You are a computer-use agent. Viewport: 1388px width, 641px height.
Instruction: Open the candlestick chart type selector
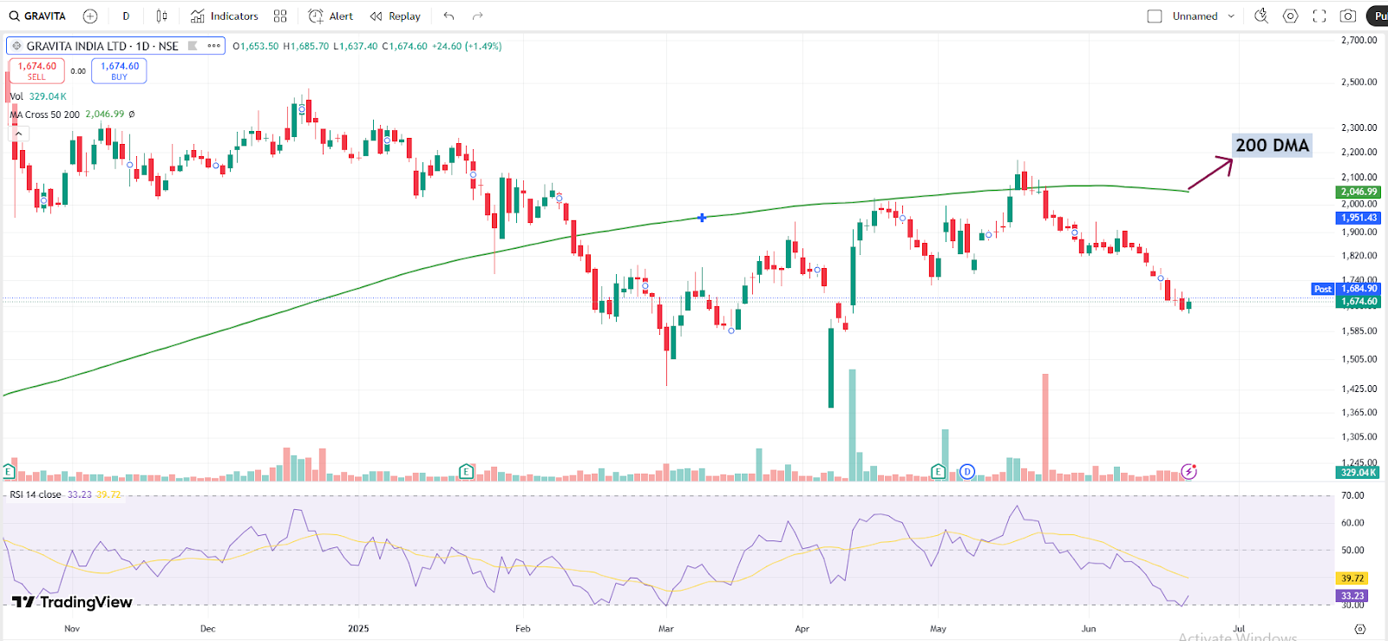[162, 16]
